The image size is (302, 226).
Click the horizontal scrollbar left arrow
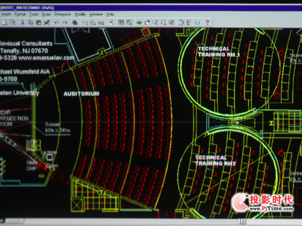pyautogui.click(x=243, y=221)
